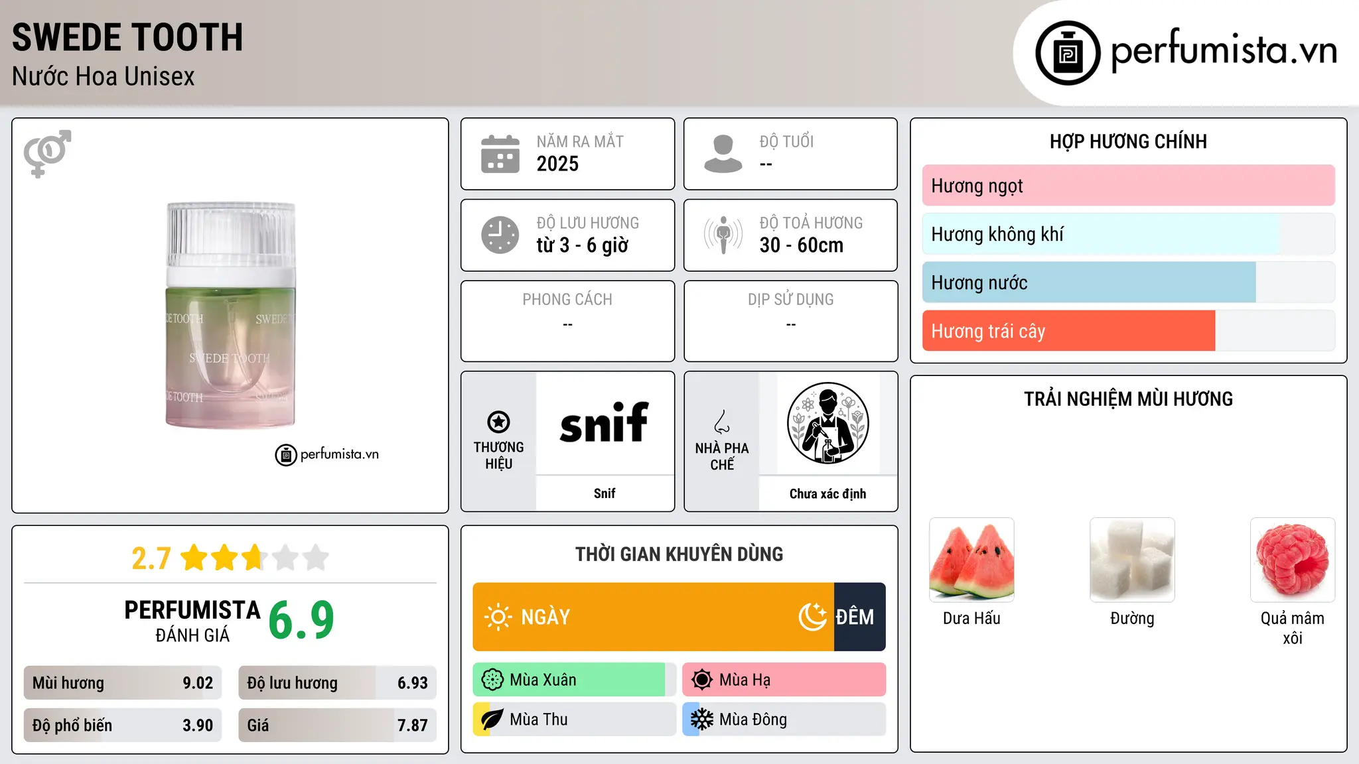This screenshot has width=1359, height=764.
Task: Click the Thời gian khuyên dùng heading
Action: tap(679, 554)
